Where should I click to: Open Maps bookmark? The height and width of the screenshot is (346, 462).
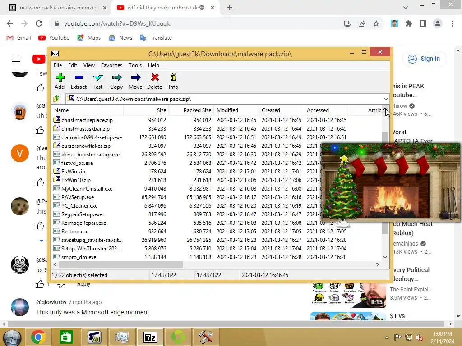(x=89, y=38)
